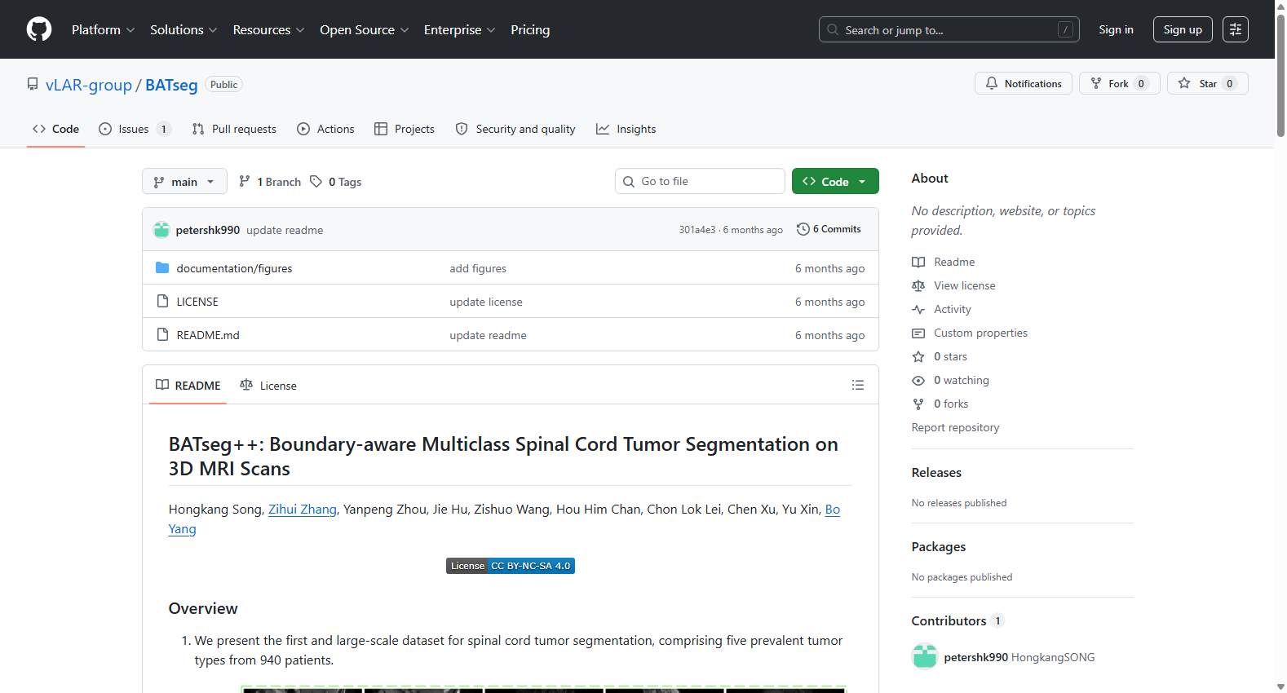Expand the Open Source menu
1287x693 pixels.
pyautogui.click(x=365, y=29)
